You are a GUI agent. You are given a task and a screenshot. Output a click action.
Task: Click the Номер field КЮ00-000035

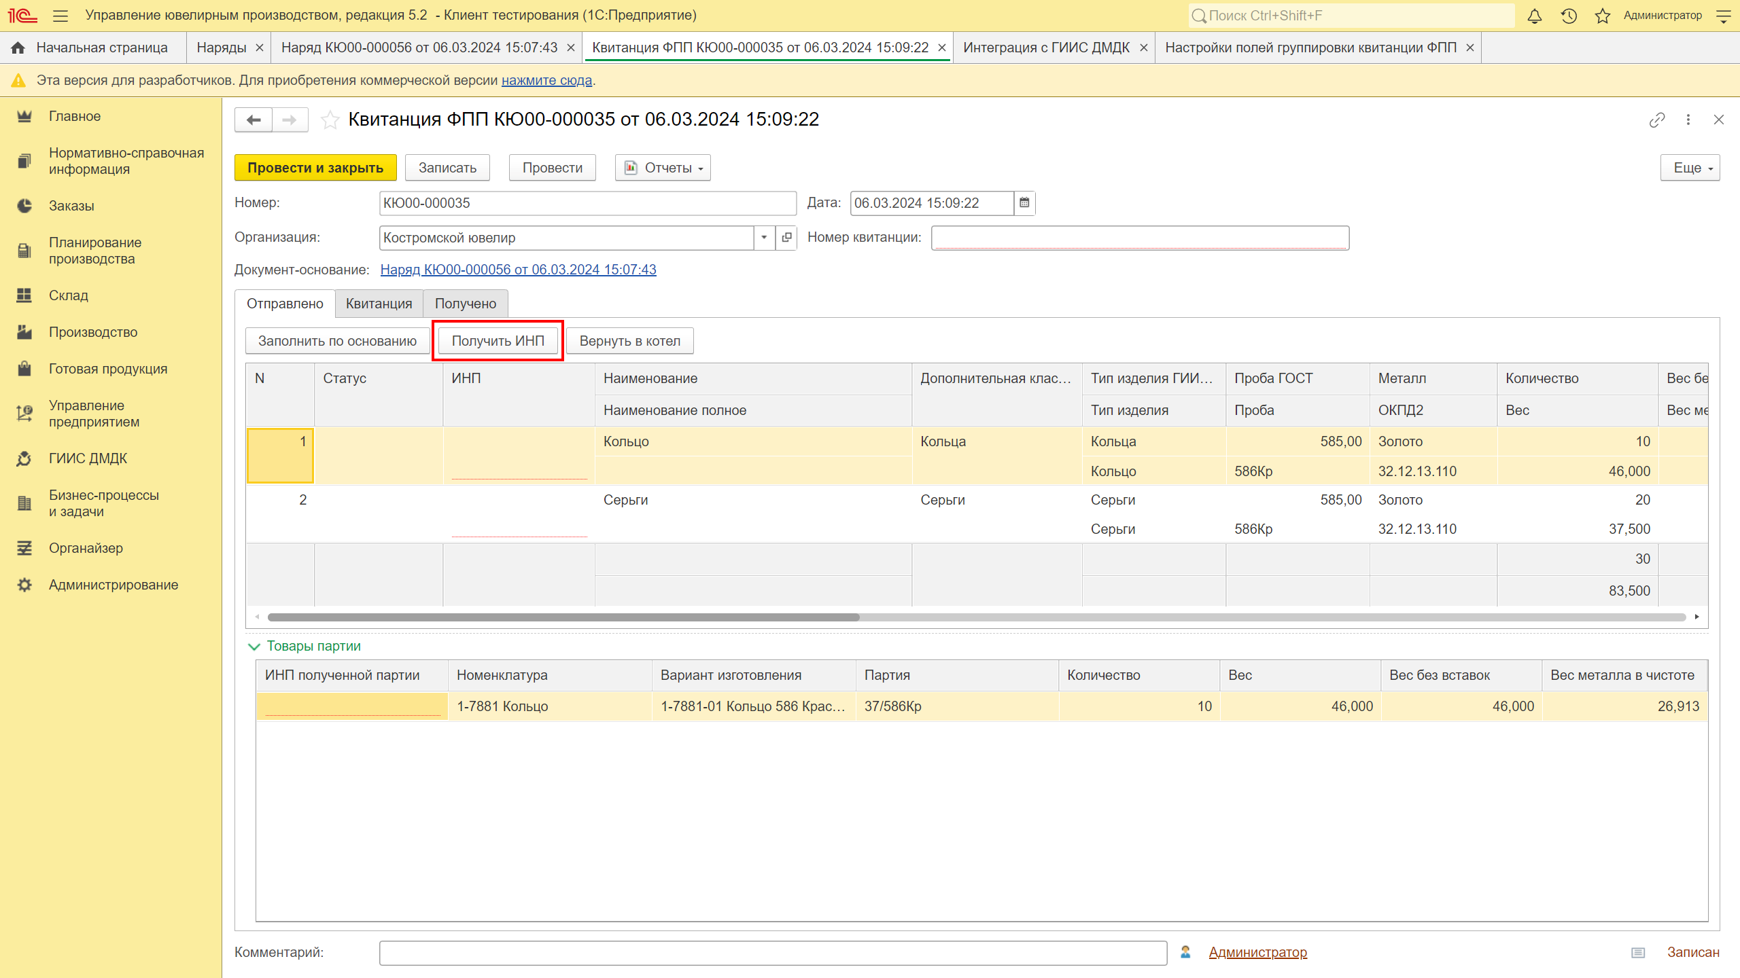pyautogui.click(x=588, y=203)
